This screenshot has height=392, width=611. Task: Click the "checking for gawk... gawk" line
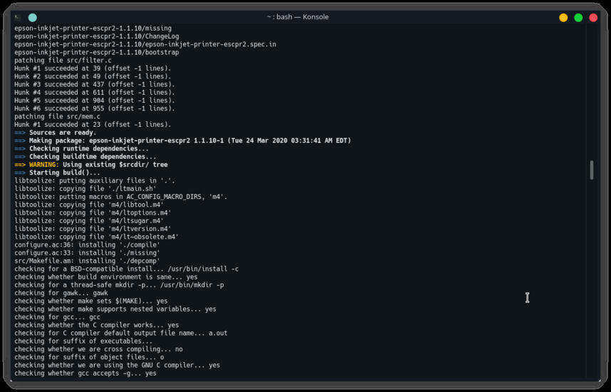pos(61,293)
